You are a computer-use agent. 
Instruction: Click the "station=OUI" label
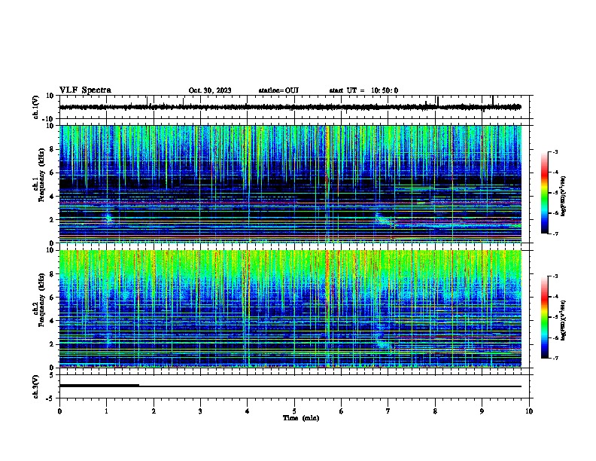pyautogui.click(x=278, y=90)
